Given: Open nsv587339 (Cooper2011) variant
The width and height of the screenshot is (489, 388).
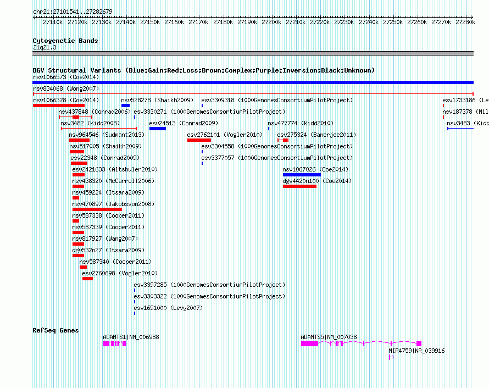Looking at the screenshot, I should pyautogui.click(x=108, y=227).
